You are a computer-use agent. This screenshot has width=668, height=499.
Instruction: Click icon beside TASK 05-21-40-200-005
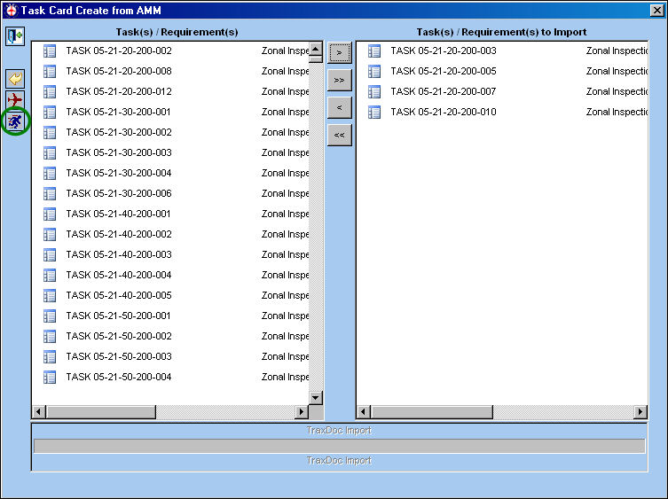tap(50, 296)
